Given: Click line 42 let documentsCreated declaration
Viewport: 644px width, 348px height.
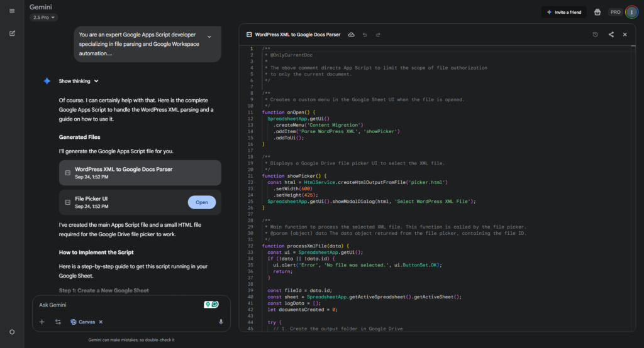Looking at the screenshot, I should coord(303,310).
